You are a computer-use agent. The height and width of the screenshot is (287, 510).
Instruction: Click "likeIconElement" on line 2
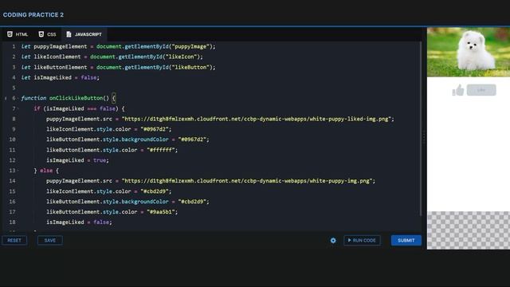coord(57,57)
